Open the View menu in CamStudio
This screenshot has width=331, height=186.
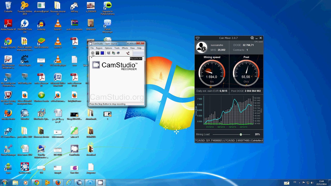[x=132, y=48]
